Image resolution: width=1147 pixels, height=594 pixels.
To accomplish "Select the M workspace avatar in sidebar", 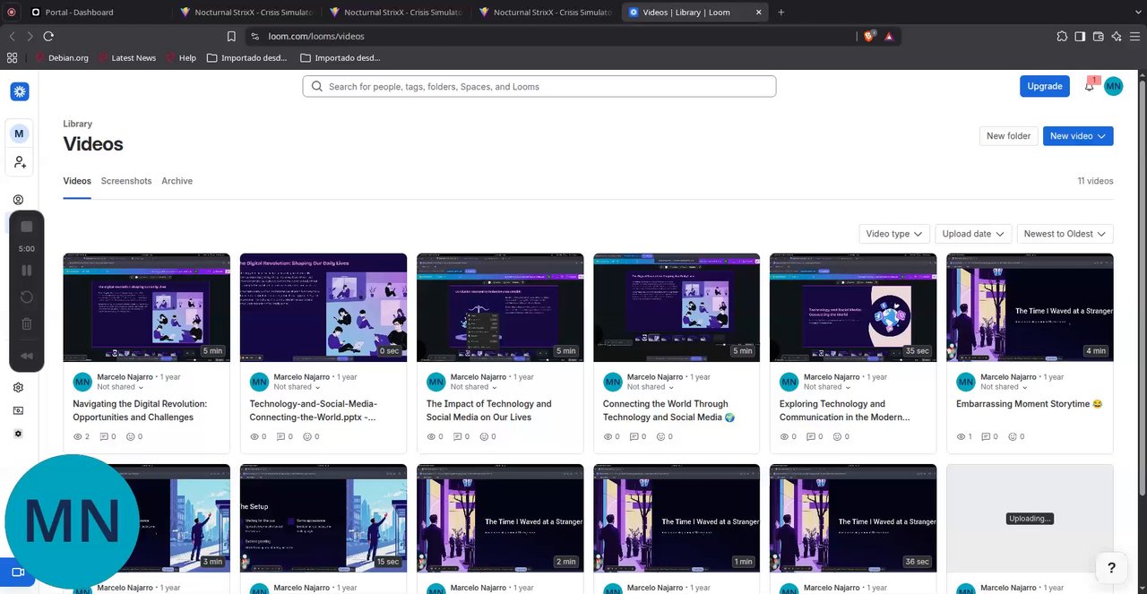I will click(x=20, y=133).
